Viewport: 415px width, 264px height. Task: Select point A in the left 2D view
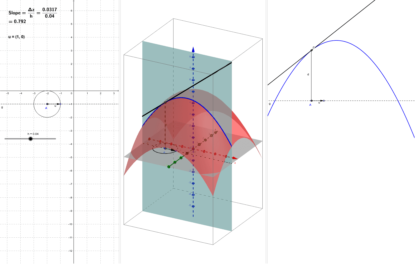coord(47,103)
